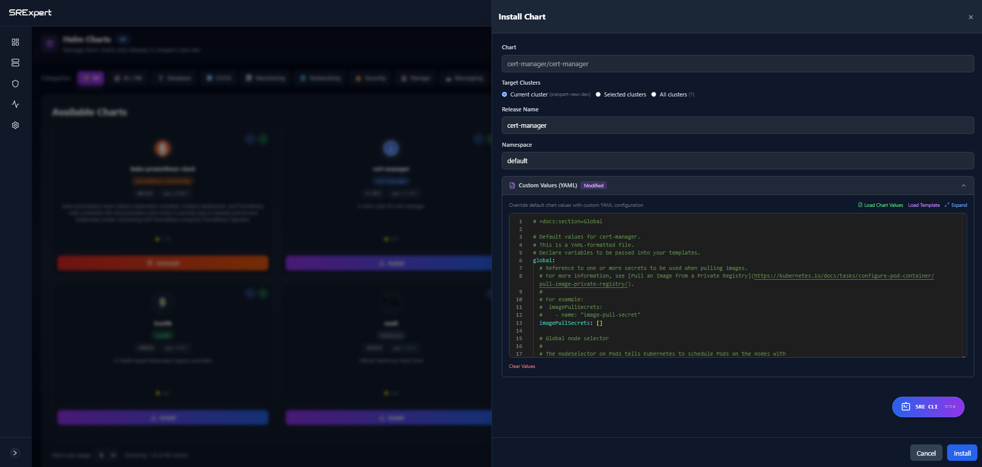Collapse the Custom Values (YAML) section
This screenshot has width=982, height=467.
(963, 186)
